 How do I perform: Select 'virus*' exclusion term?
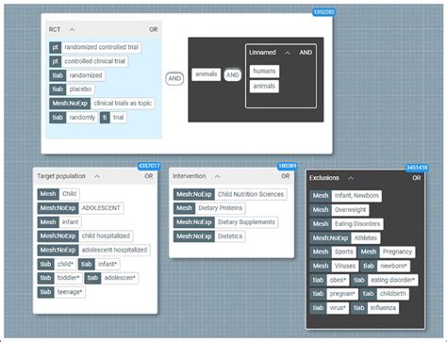pyautogui.click(x=338, y=308)
